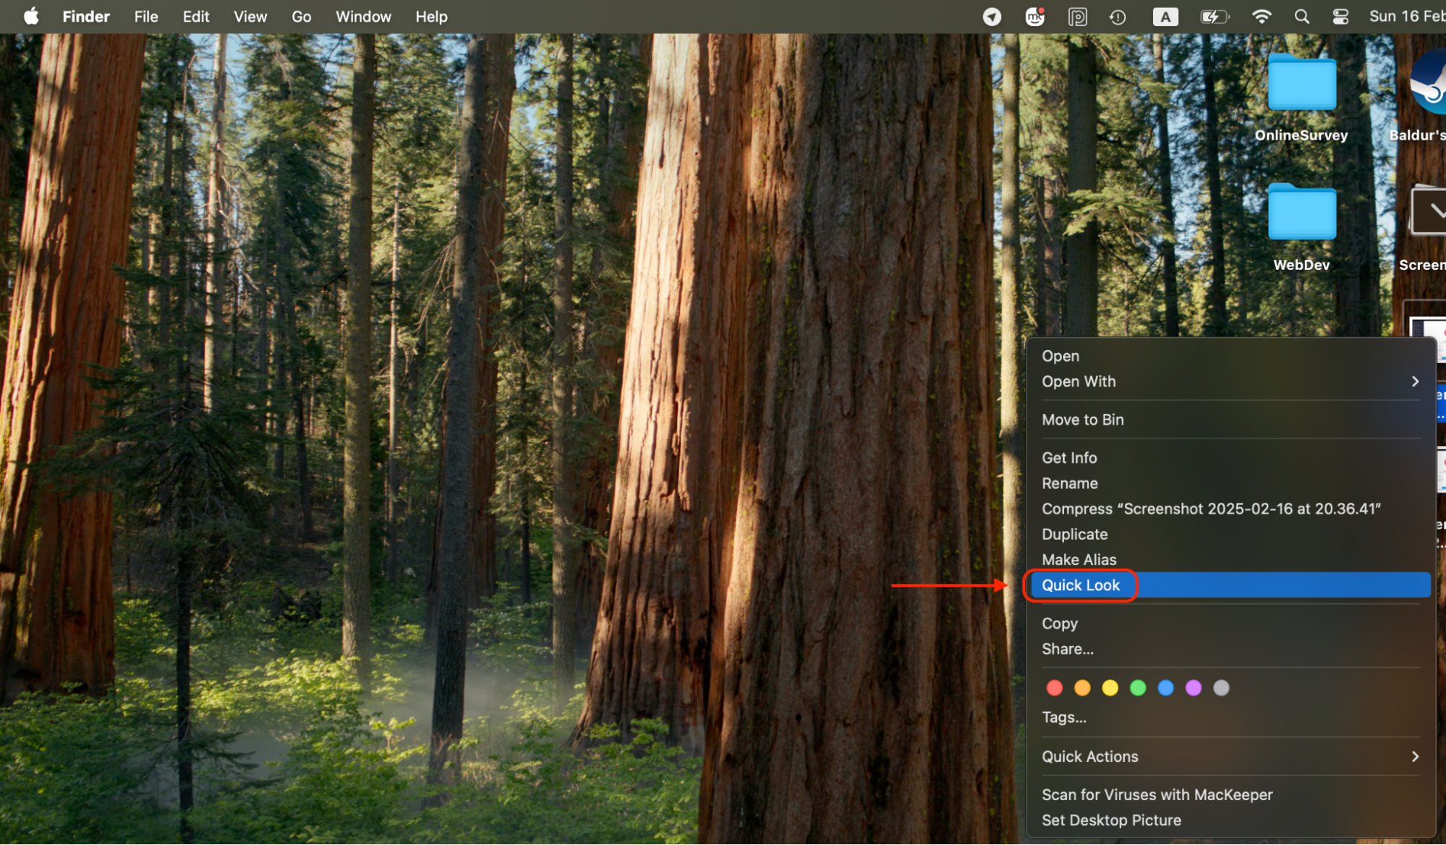Open Spotlight search from the menu bar
The height and width of the screenshot is (845, 1446).
pyautogui.click(x=1301, y=16)
